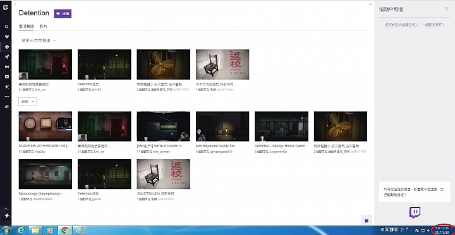Image resolution: width=455 pixels, height=235 pixels.
Task: Click the play-button videos sidebar icon
Action: click(7, 76)
